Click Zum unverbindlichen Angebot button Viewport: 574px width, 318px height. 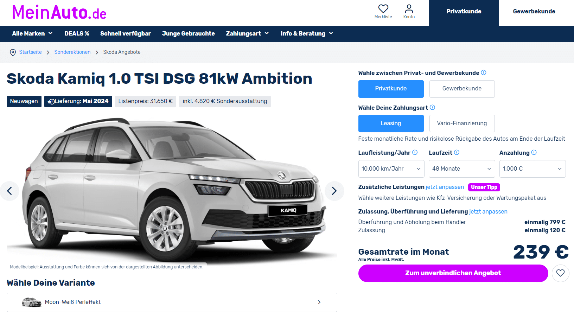coord(453,273)
